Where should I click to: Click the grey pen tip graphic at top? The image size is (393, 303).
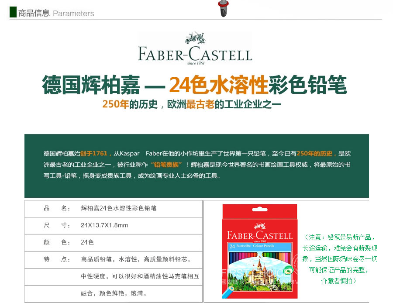pos(223,8)
